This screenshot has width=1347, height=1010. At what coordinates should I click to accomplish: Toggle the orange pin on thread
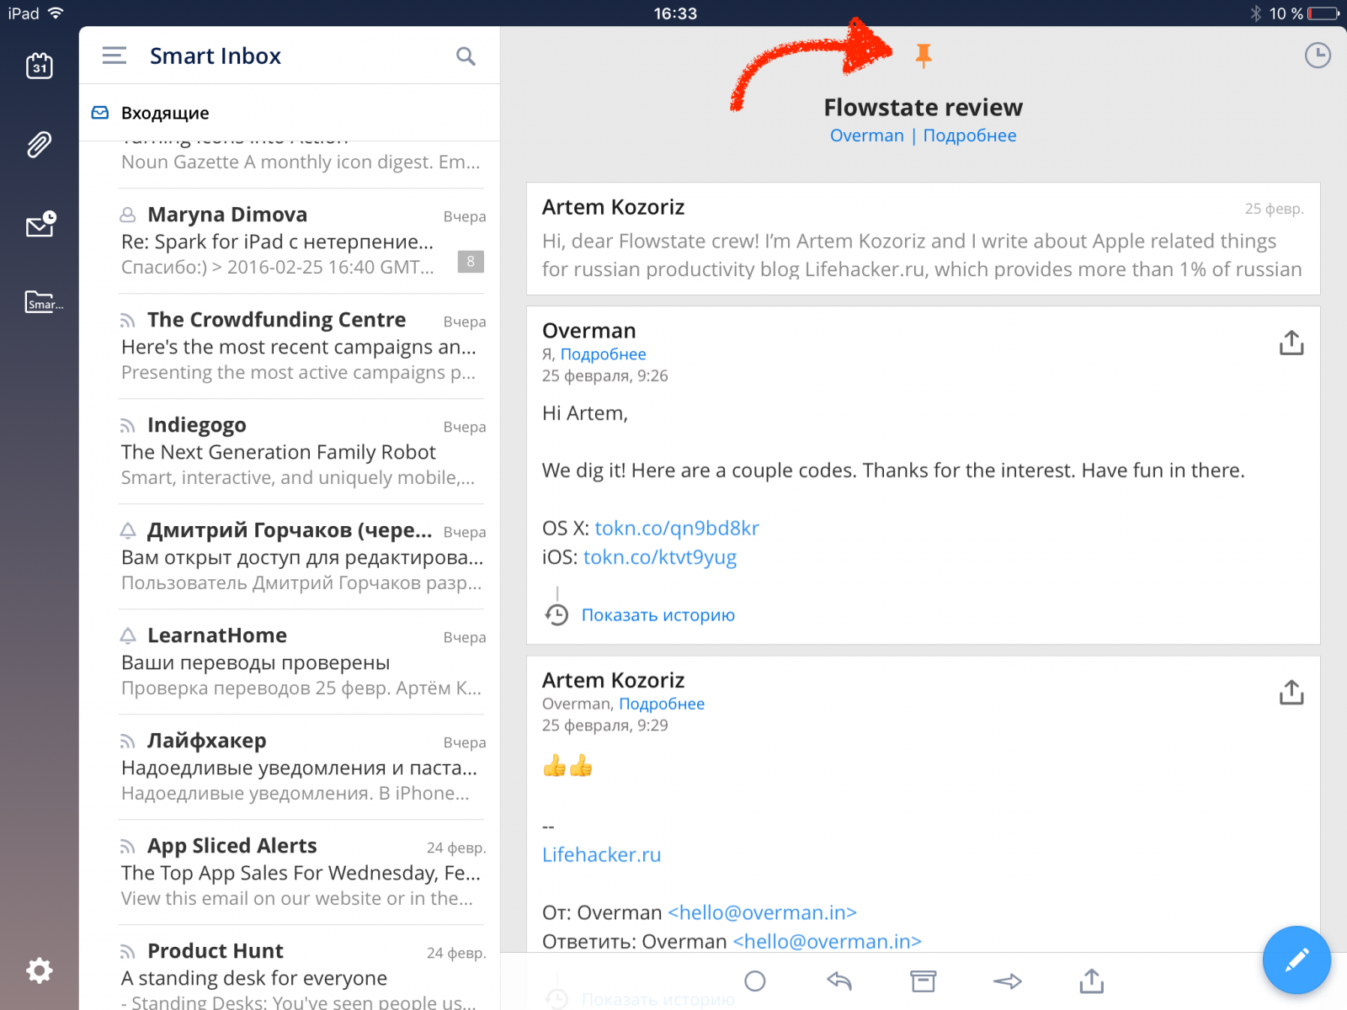coord(924,56)
